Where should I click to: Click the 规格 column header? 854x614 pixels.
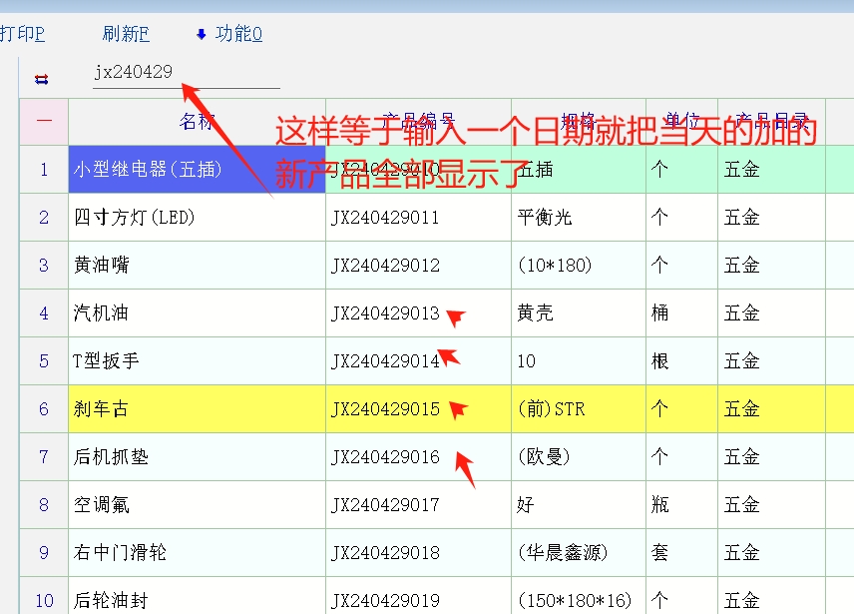pos(578,122)
